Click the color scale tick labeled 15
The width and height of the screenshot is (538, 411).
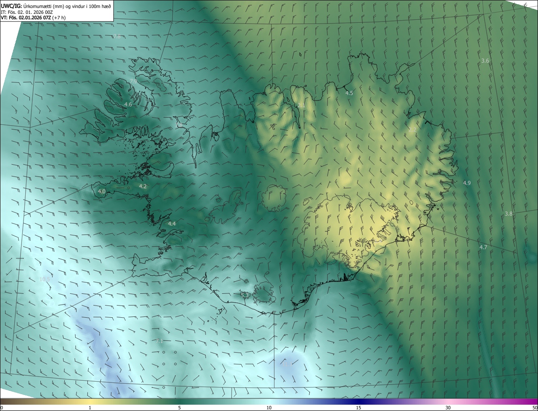(359, 408)
